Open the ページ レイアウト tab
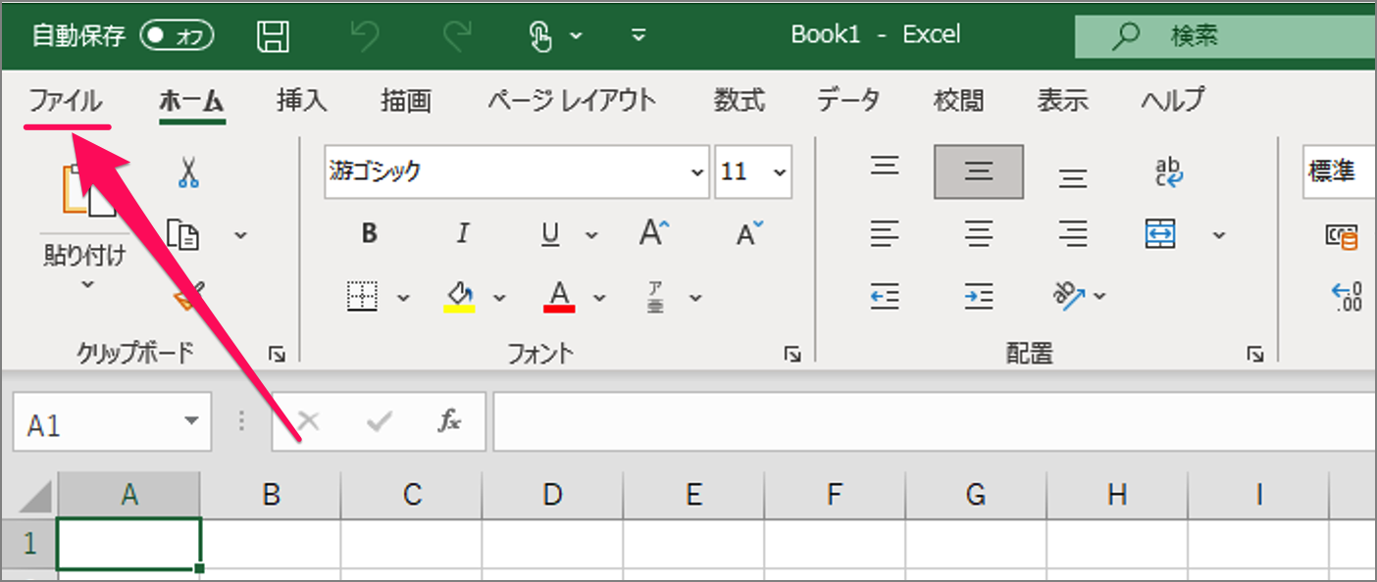The image size is (1377, 582). 572,100
